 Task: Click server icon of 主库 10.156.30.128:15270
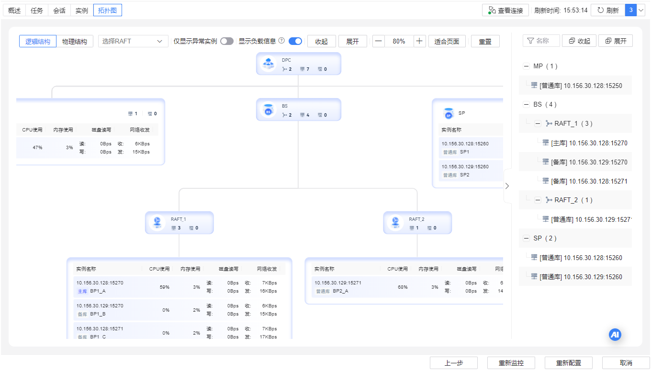[545, 142]
